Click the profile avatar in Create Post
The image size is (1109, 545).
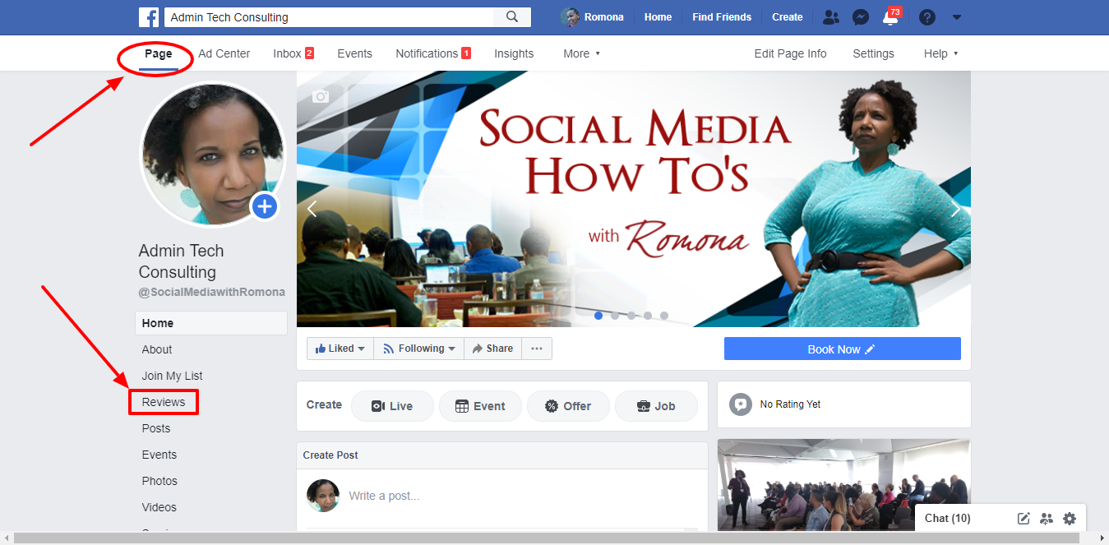[x=323, y=496]
